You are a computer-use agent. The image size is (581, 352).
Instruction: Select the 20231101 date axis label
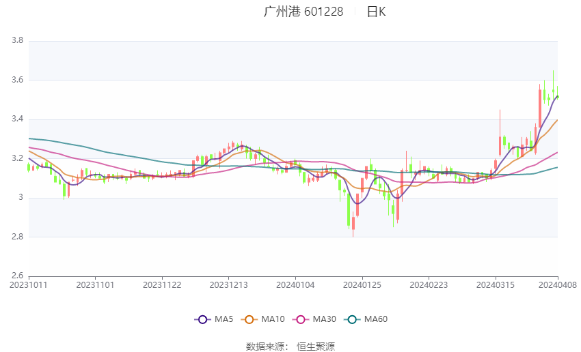point(95,285)
